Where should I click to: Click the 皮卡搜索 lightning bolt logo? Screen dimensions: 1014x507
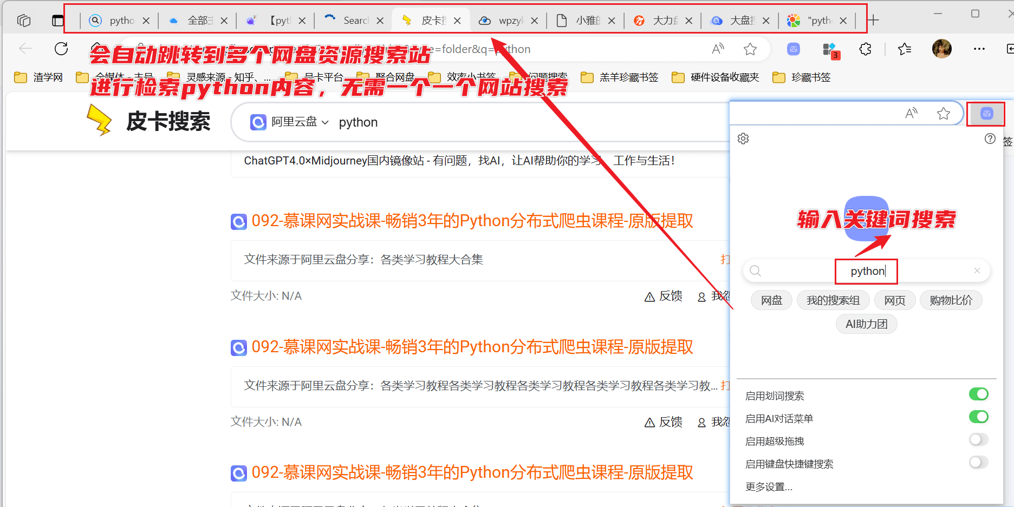98,120
